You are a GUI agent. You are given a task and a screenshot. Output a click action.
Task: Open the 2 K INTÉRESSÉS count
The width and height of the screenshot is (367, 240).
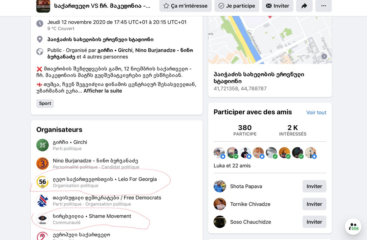[x=292, y=130]
